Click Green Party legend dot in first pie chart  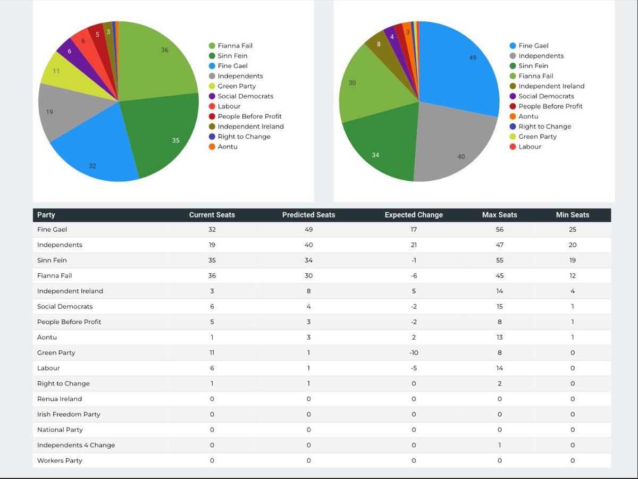(x=212, y=86)
